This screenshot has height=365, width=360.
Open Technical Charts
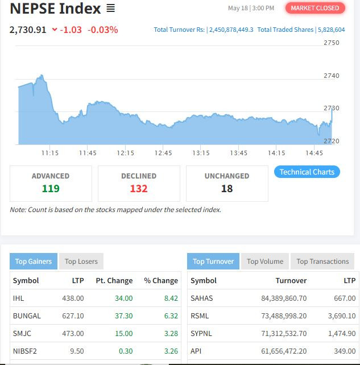(307, 172)
